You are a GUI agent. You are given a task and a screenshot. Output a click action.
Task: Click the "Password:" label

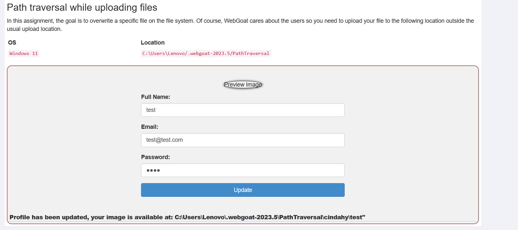click(155, 157)
